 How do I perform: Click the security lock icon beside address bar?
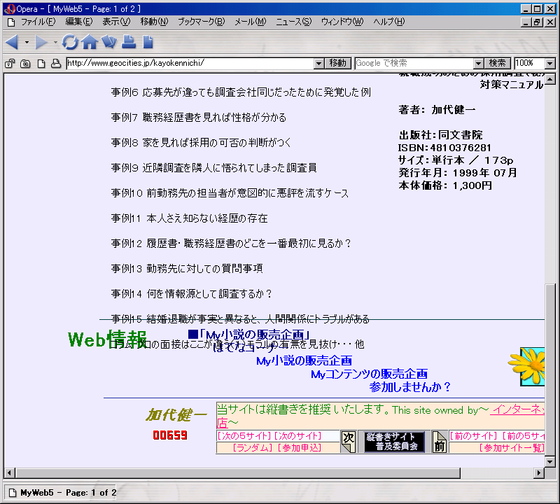(x=10, y=64)
